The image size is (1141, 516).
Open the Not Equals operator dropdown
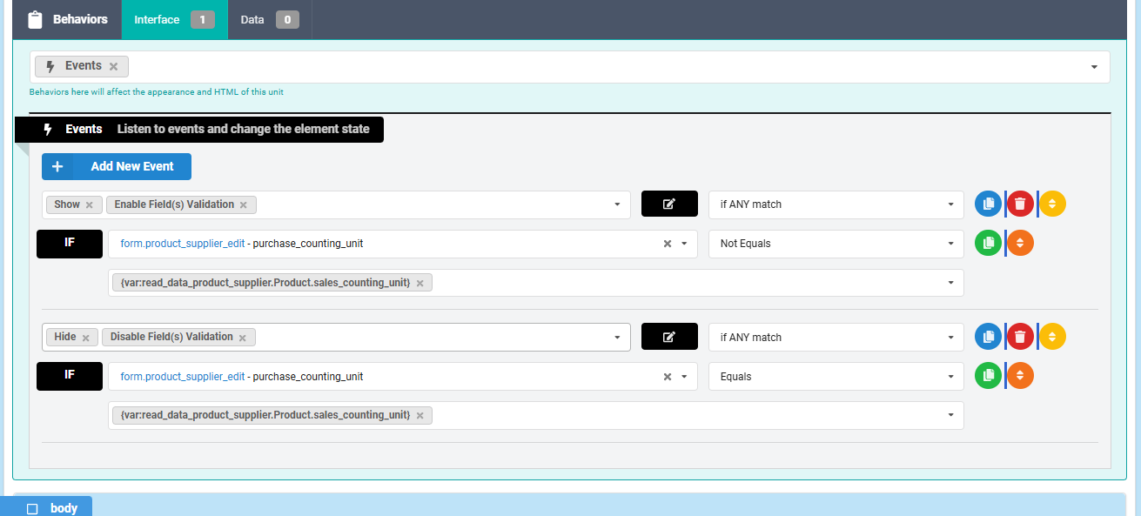click(x=836, y=244)
